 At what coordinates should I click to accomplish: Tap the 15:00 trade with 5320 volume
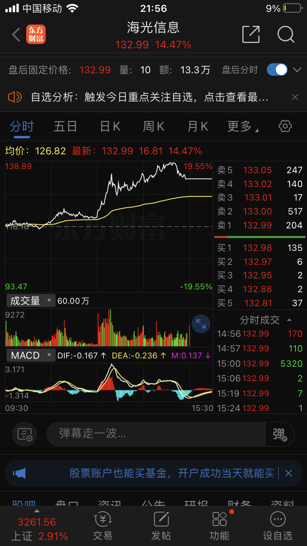point(260,363)
